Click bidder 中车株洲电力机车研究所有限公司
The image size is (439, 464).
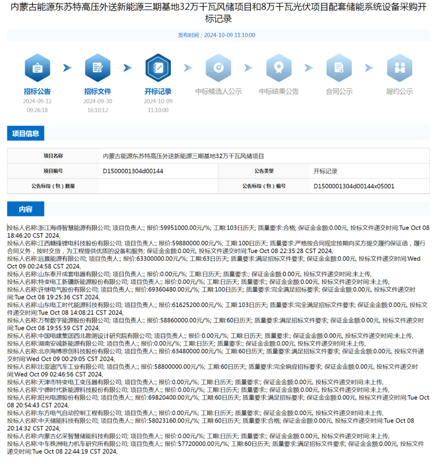[83, 444]
